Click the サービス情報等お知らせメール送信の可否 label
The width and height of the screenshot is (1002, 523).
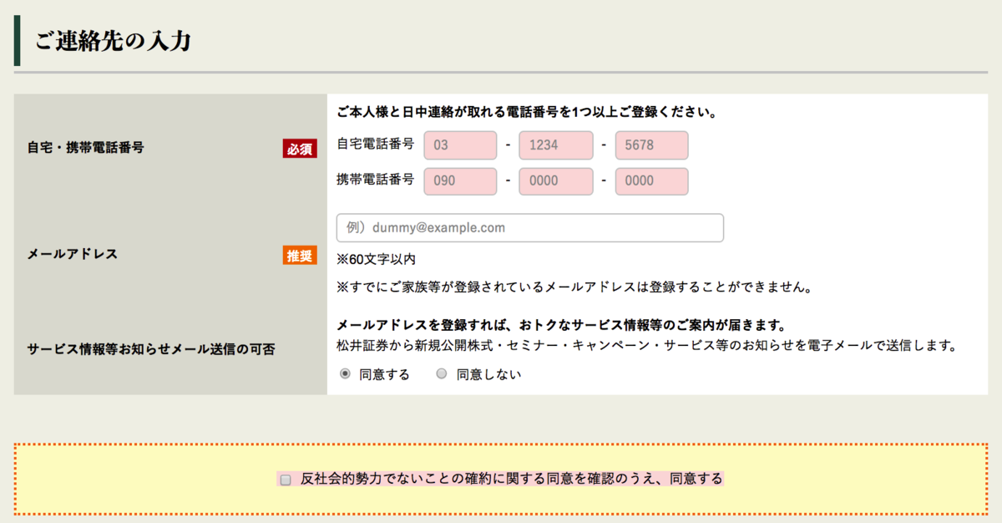151,348
